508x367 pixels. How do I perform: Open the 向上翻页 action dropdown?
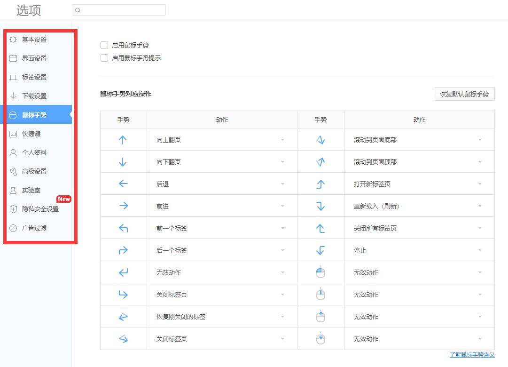[282, 139]
